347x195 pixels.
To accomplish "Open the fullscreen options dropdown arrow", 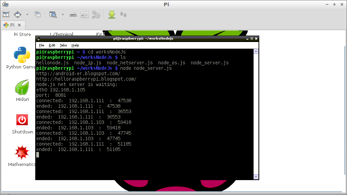I will 27,15.
